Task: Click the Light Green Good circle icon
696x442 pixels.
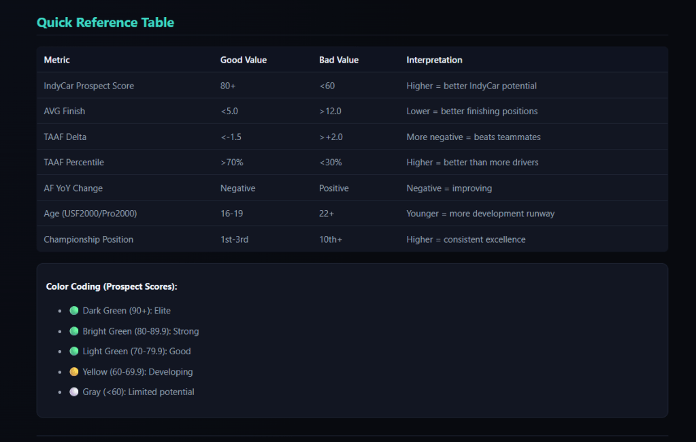Action: pyautogui.click(x=74, y=352)
